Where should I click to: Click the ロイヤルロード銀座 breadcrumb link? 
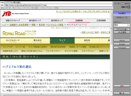pos(55,25)
